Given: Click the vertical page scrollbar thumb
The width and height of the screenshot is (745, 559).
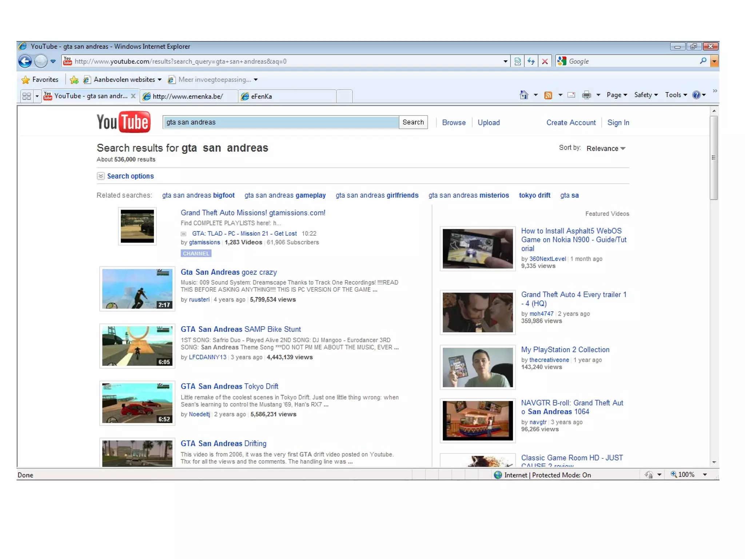Looking at the screenshot, I should (714, 158).
